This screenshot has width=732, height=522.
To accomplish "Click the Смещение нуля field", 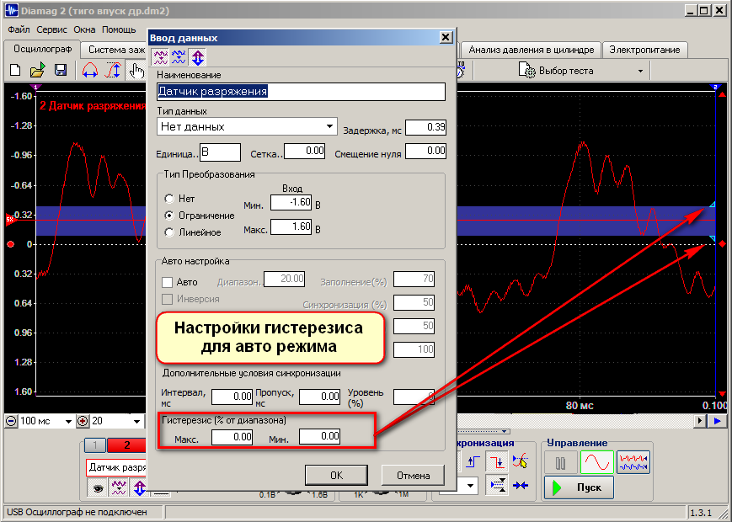I will [425, 151].
